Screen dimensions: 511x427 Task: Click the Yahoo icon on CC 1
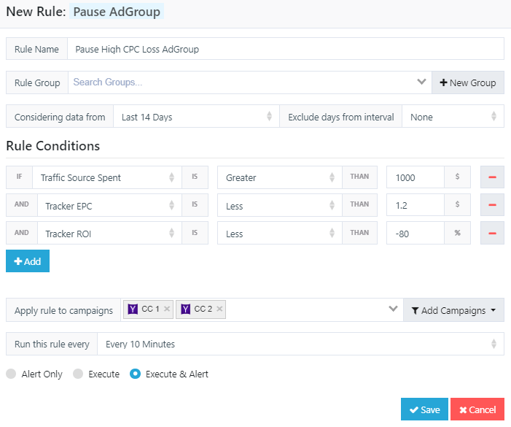click(133, 309)
